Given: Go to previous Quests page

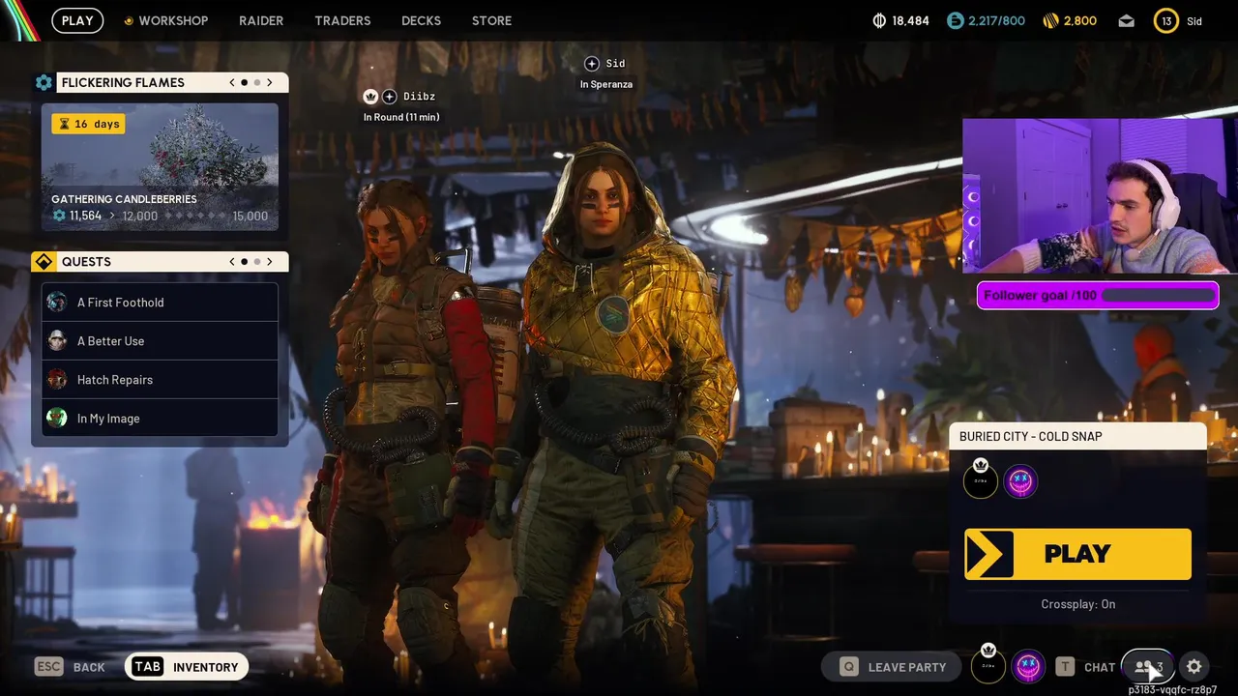Looking at the screenshot, I should [232, 262].
